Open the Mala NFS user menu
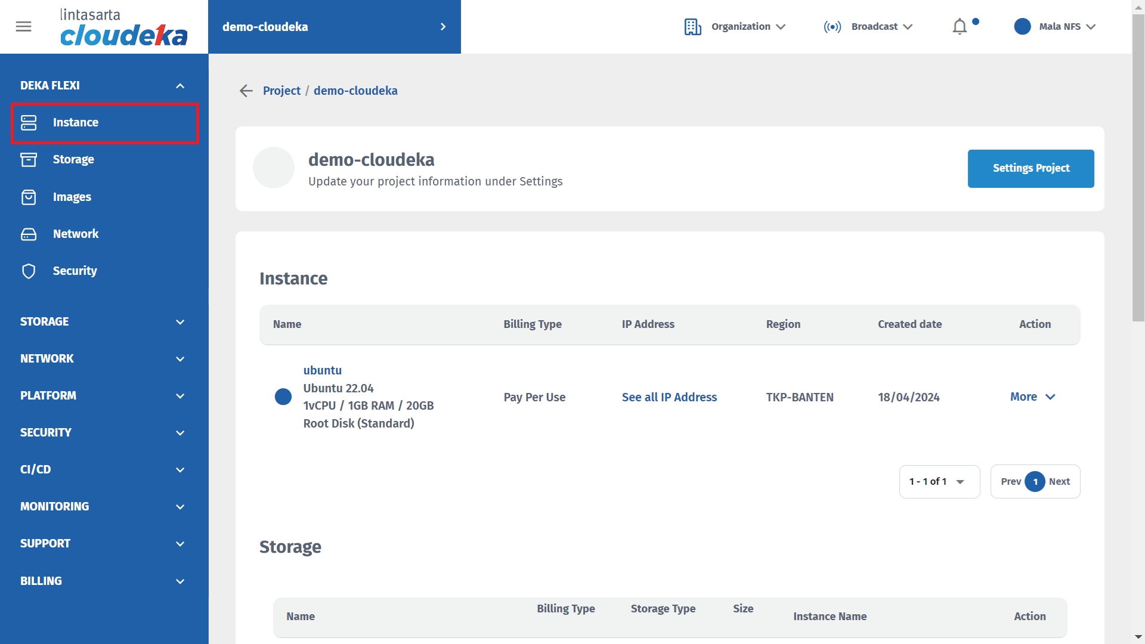 click(1056, 27)
